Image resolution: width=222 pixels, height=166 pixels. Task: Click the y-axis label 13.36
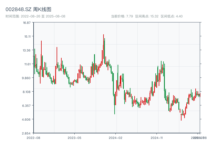click(x=27, y=50)
